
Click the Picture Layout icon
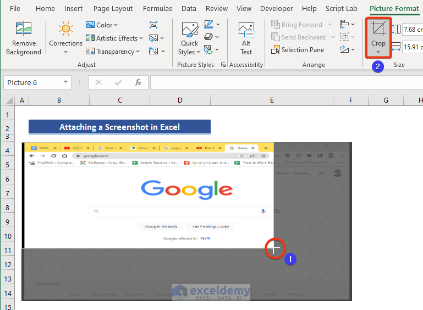[x=208, y=49]
